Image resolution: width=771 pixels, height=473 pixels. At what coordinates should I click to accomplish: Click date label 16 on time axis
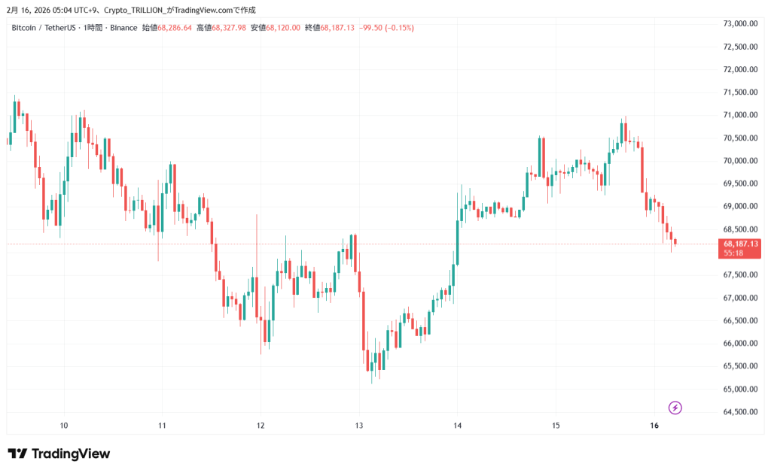(x=654, y=426)
